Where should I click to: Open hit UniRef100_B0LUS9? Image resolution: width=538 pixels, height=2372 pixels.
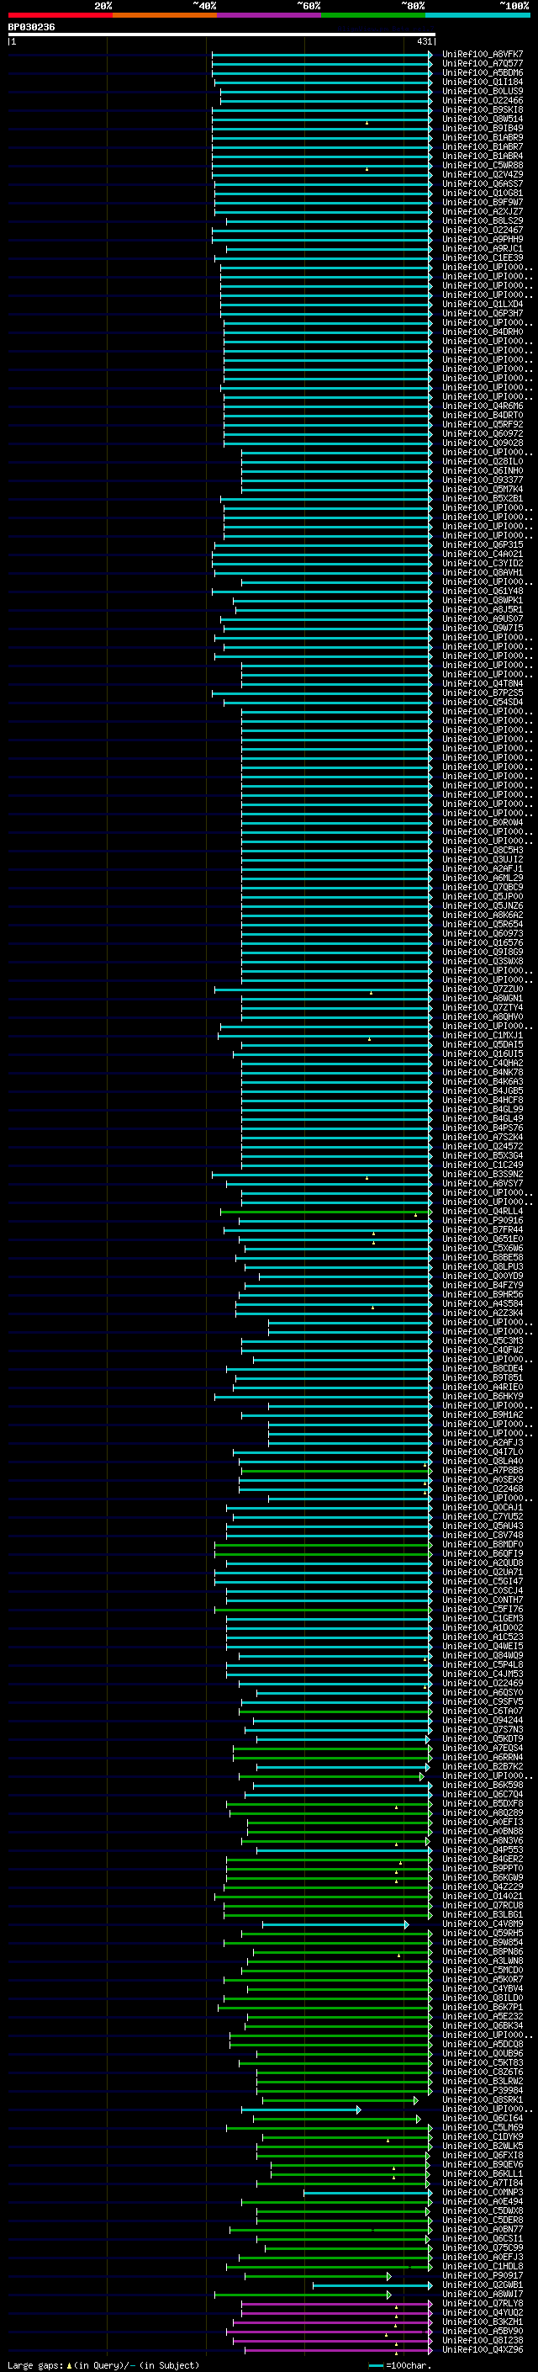[483, 91]
